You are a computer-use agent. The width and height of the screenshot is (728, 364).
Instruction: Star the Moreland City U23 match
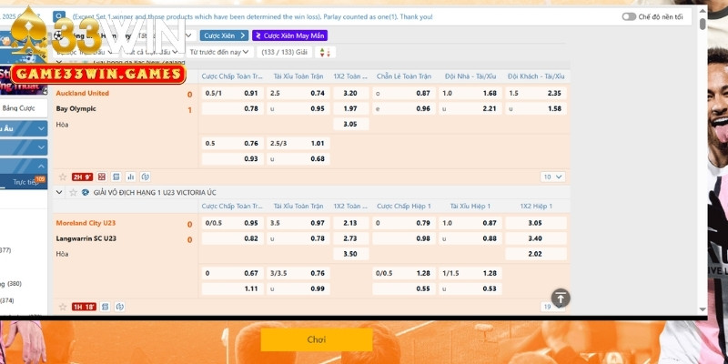click(x=63, y=307)
